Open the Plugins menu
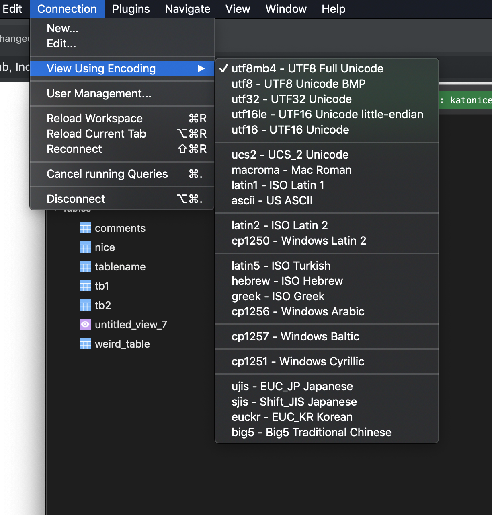492x515 pixels. 131,9
